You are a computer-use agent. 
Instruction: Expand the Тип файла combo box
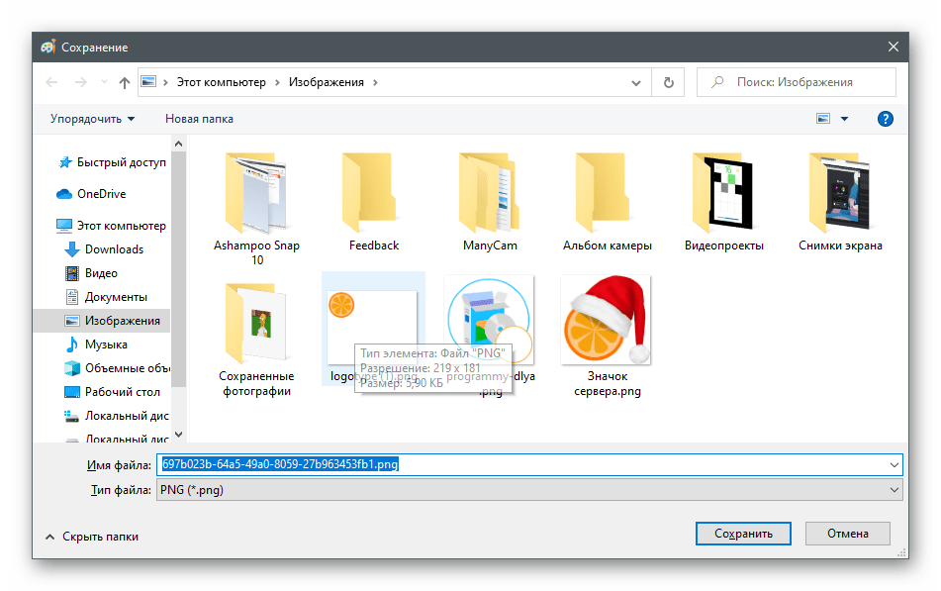(x=529, y=489)
